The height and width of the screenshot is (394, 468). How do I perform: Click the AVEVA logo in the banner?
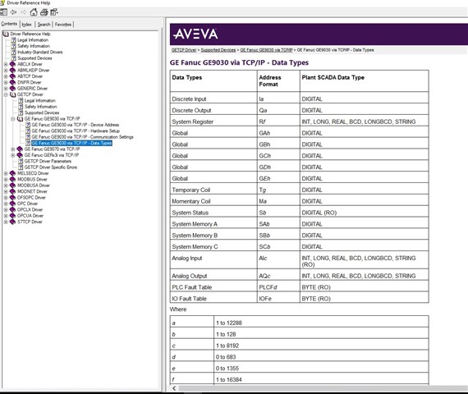point(195,34)
